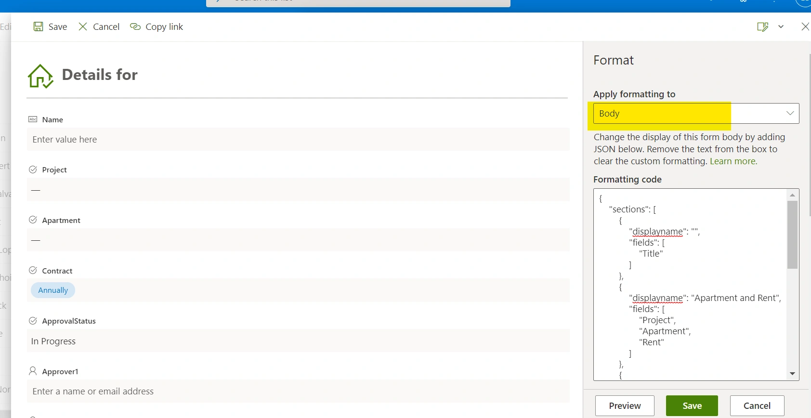Screen dimensions: 811x418
Task: Click the ApprovalStatus choice field icon
Action: (33, 321)
